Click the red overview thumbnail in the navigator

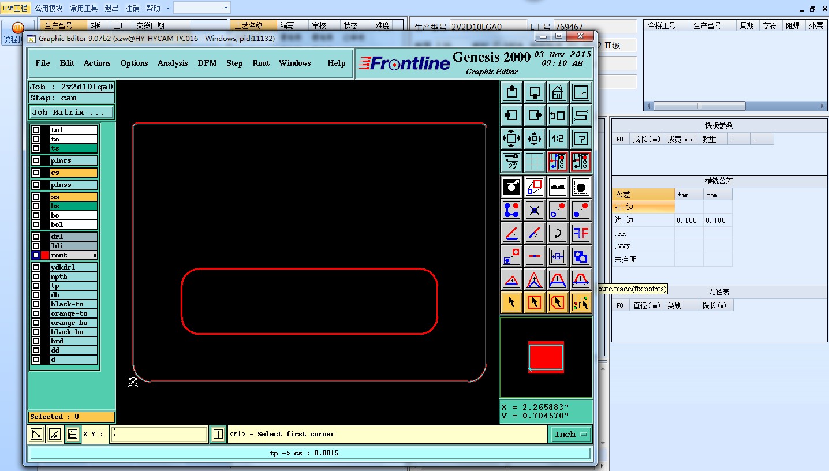(546, 357)
